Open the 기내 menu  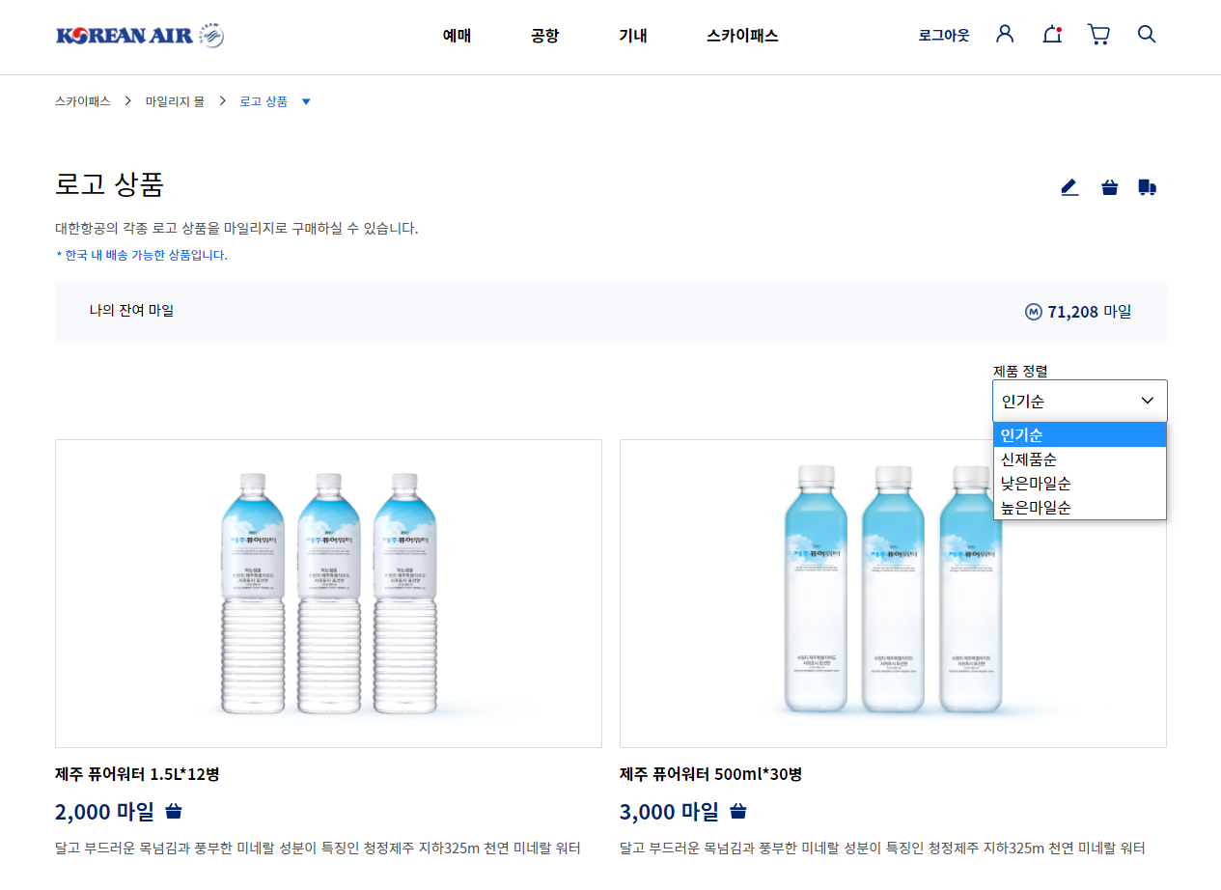click(x=633, y=36)
